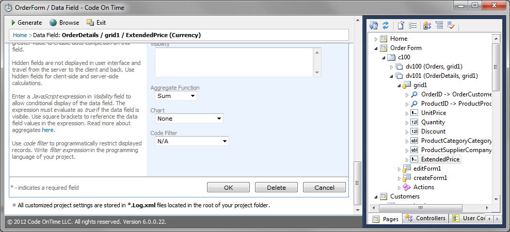Screen dimensions: 510x232
Task: Click the number icon beside Discount
Action: point(414,131)
